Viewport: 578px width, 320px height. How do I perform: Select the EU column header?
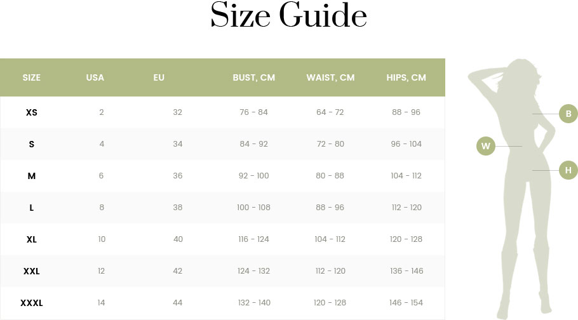coord(159,77)
